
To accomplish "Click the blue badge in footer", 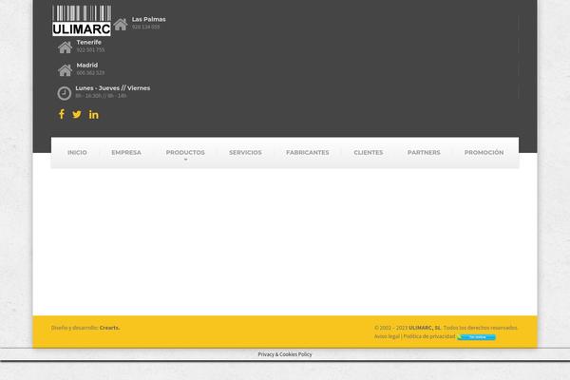I will click(476, 337).
